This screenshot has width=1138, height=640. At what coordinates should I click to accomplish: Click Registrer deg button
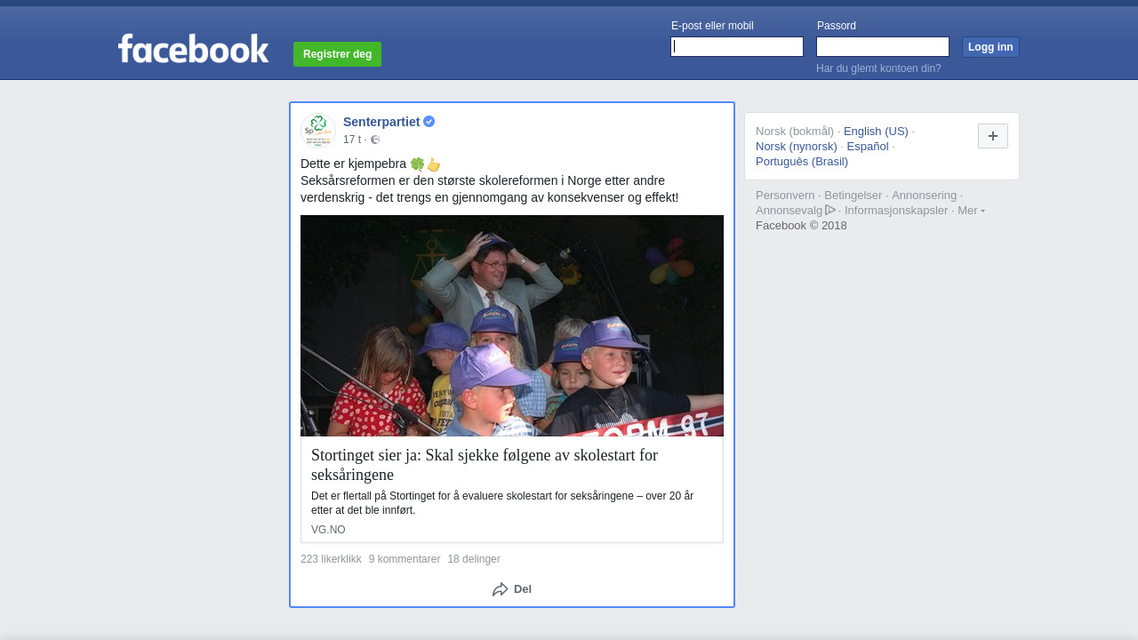pyautogui.click(x=337, y=54)
